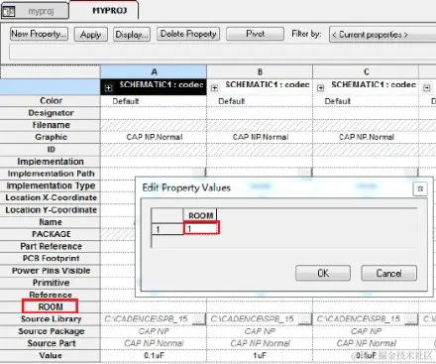The image size is (436, 364).
Task: Confirm with OK in Edit Property Values
Action: click(323, 273)
